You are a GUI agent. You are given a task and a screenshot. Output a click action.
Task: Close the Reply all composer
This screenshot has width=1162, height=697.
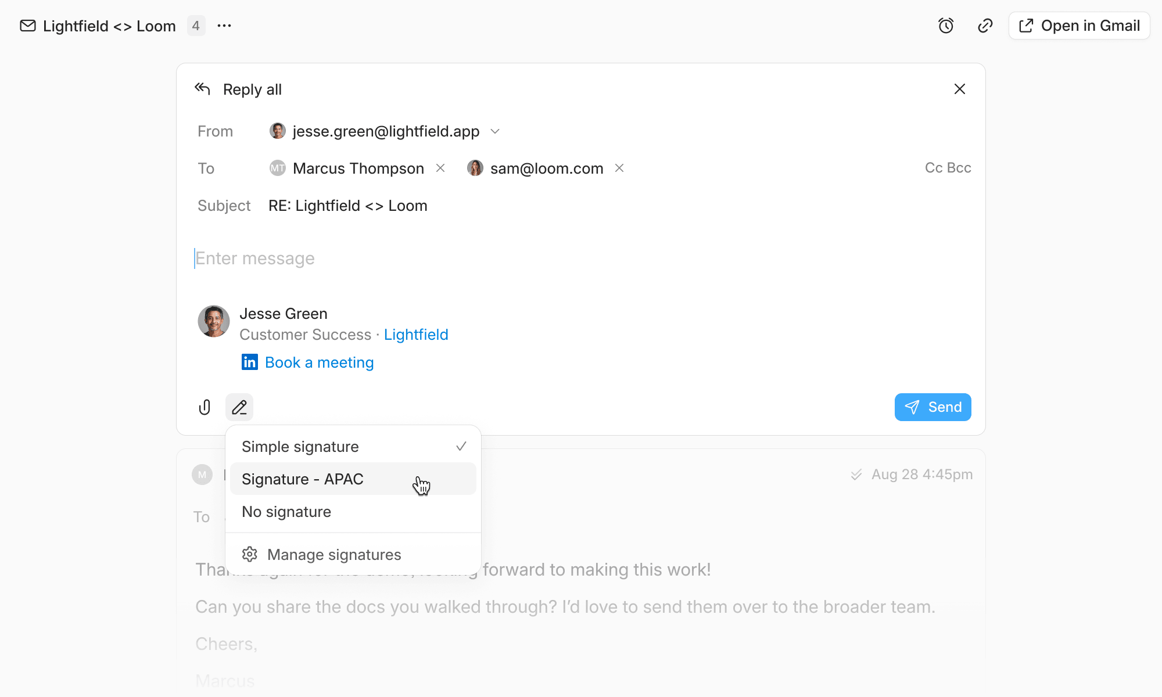[960, 89]
